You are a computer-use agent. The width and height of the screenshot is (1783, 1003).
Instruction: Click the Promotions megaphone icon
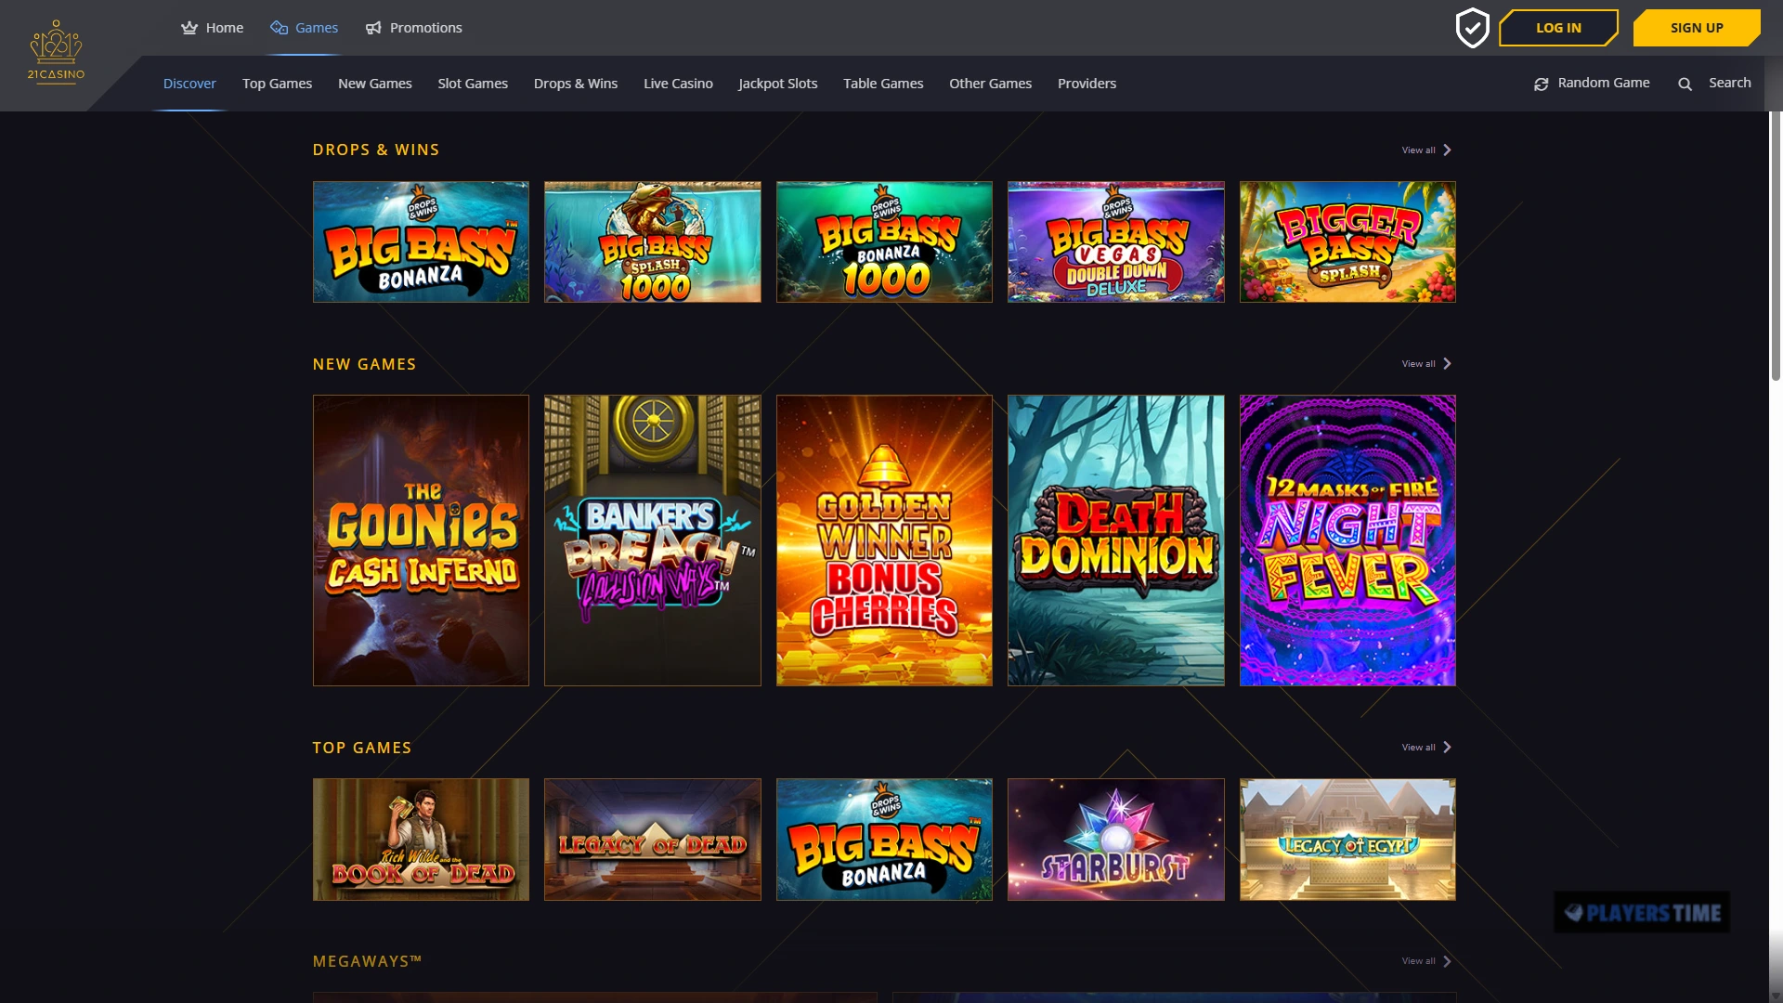(373, 28)
